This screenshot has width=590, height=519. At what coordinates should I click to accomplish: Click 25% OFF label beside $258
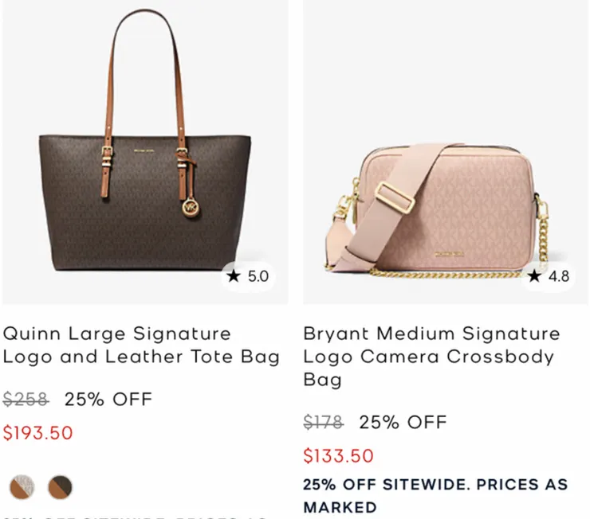coord(108,399)
